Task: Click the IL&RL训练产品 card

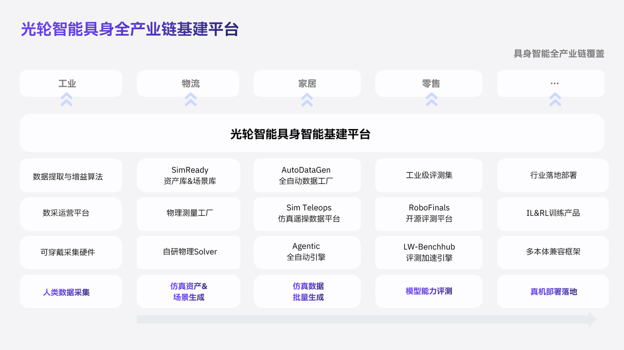Action: (553, 213)
